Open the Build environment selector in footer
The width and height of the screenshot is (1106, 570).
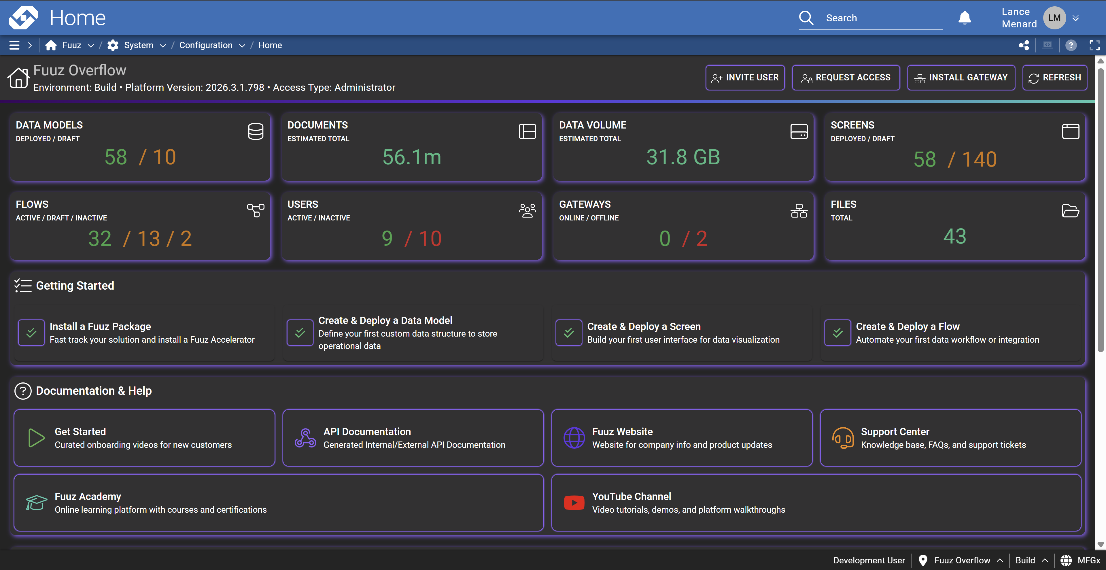point(1031,560)
